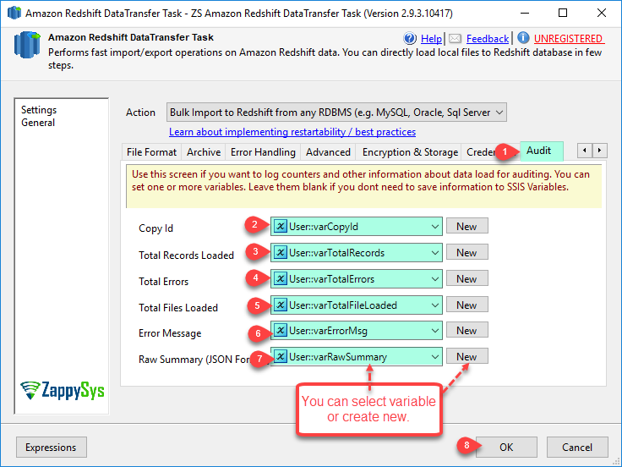Switch to the File Format tab
Screen dimensions: 622x467
point(151,152)
